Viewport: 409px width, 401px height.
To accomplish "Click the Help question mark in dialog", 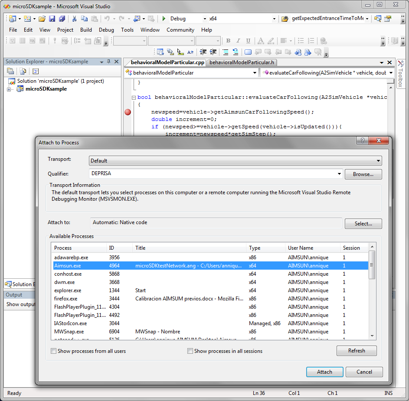I will tap(362, 141).
